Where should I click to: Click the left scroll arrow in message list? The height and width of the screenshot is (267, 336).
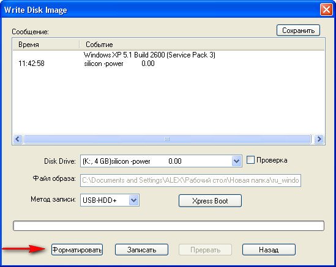[18, 139]
